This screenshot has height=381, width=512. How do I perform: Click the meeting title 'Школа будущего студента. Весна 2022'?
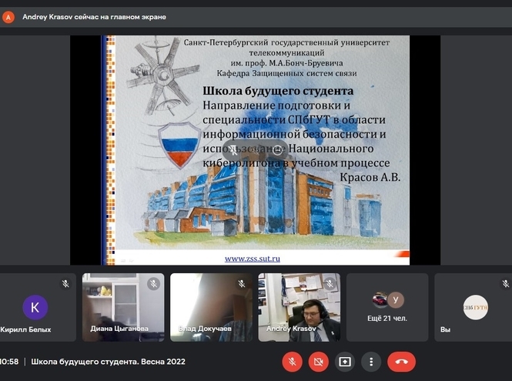tap(108, 362)
